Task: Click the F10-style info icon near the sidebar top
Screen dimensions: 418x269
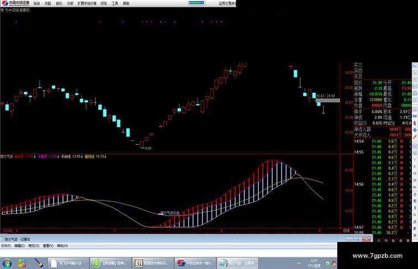Action: click(x=415, y=86)
